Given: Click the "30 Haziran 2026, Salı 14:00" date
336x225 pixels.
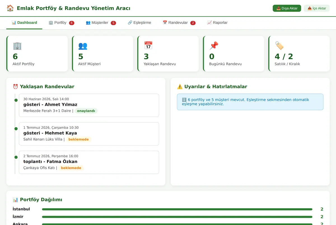Looking at the screenshot, I should (x=46, y=99).
